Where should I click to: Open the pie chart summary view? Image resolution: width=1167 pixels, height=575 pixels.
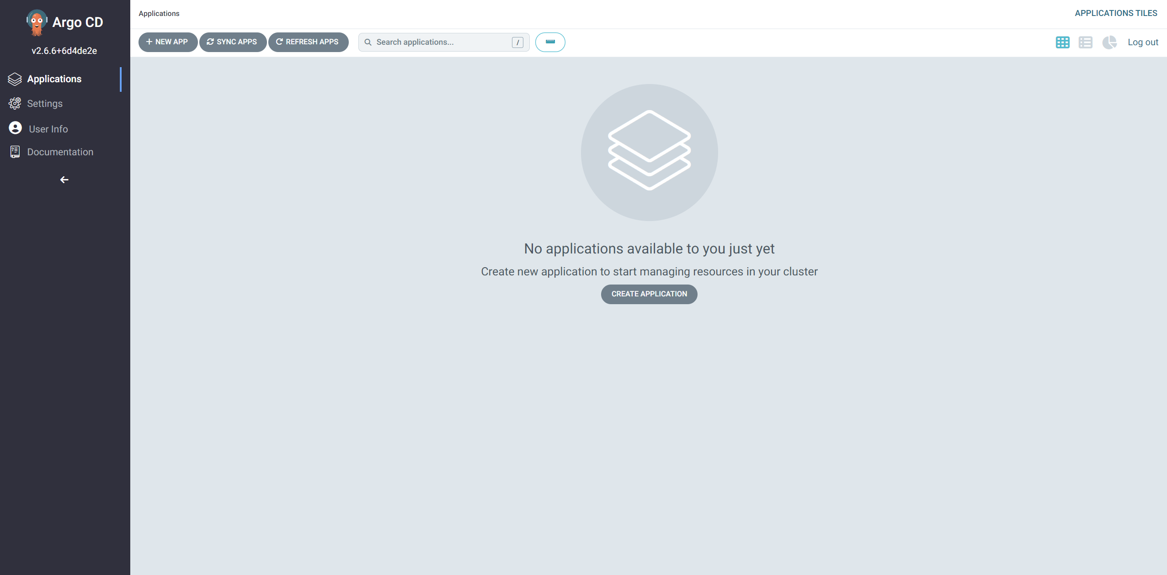(x=1109, y=42)
